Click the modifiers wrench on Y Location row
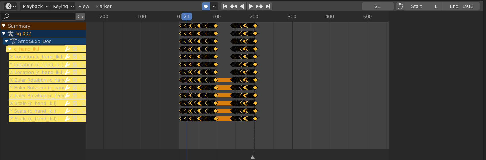 coord(67,65)
